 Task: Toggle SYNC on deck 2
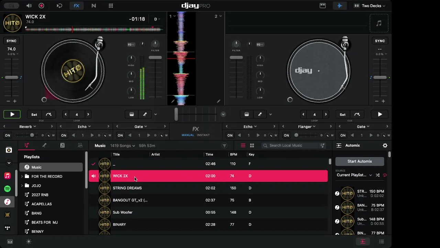(x=380, y=41)
